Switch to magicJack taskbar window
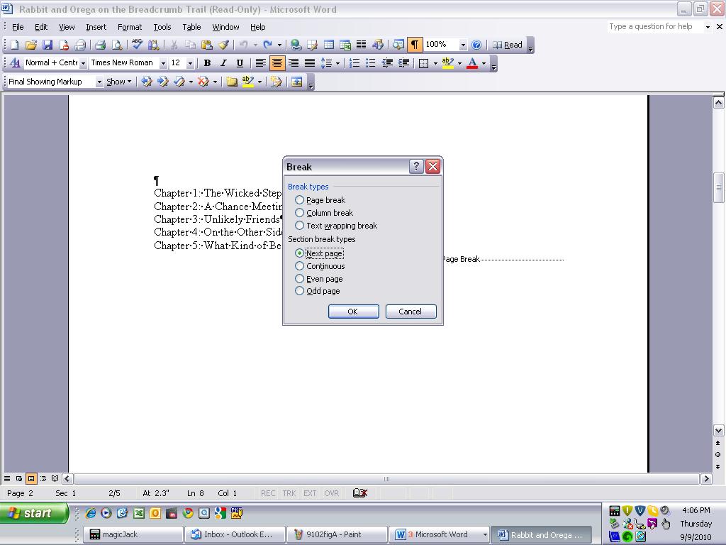 (133, 534)
